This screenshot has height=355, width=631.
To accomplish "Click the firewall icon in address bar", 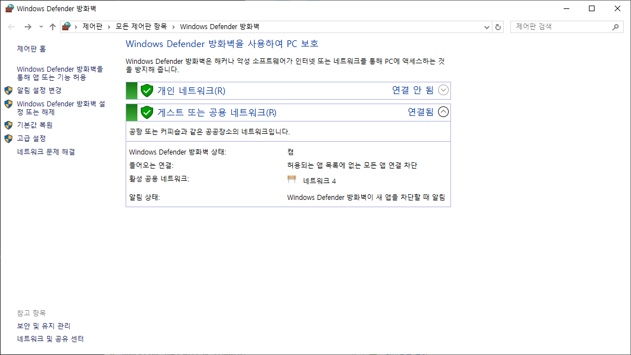I will point(66,26).
